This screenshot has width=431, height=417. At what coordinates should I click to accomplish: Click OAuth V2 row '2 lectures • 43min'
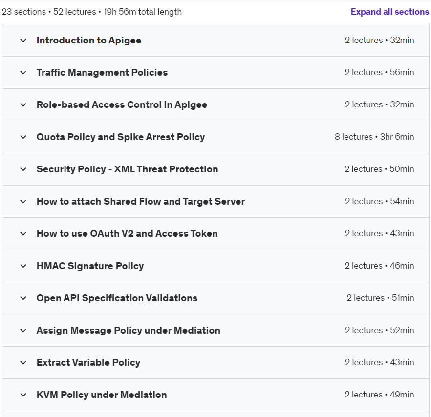point(379,233)
